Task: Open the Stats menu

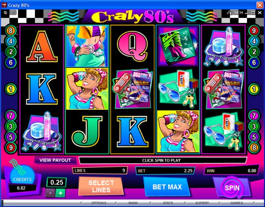Action: [168, 203]
